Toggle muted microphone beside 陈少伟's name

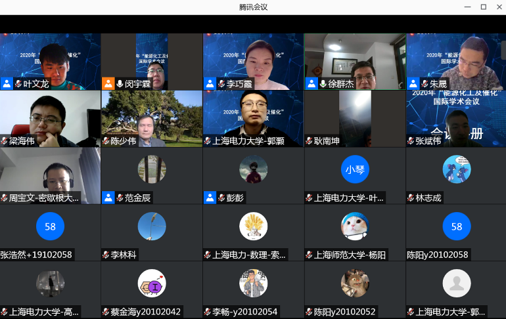coord(106,141)
